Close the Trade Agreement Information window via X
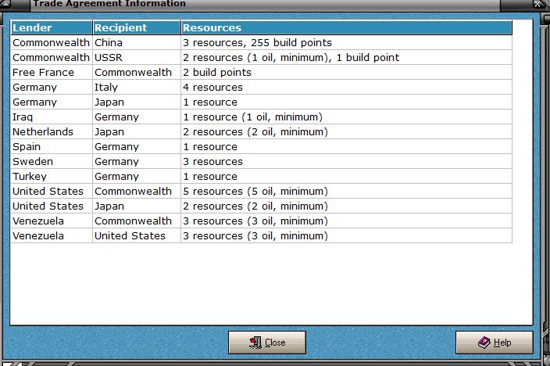 pyautogui.click(x=537, y=4)
